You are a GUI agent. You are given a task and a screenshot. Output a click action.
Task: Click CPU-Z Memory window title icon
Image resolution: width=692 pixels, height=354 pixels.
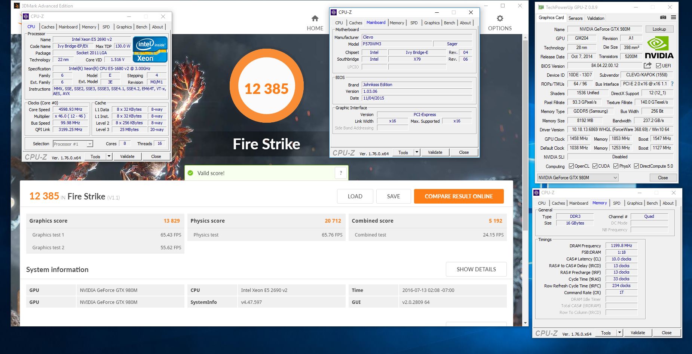click(x=536, y=193)
